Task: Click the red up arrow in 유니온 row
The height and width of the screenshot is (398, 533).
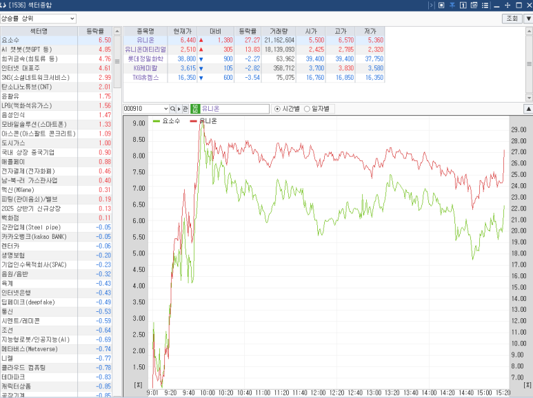Action: coord(201,40)
